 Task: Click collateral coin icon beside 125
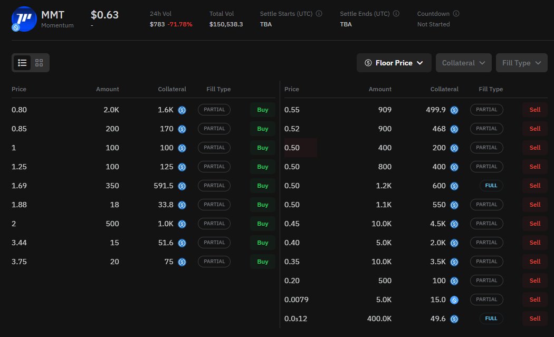(182, 167)
